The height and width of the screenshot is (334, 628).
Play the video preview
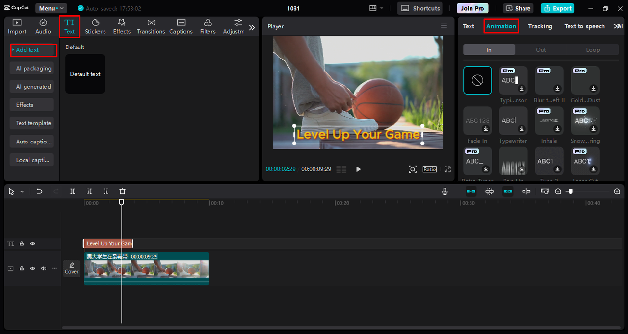358,169
